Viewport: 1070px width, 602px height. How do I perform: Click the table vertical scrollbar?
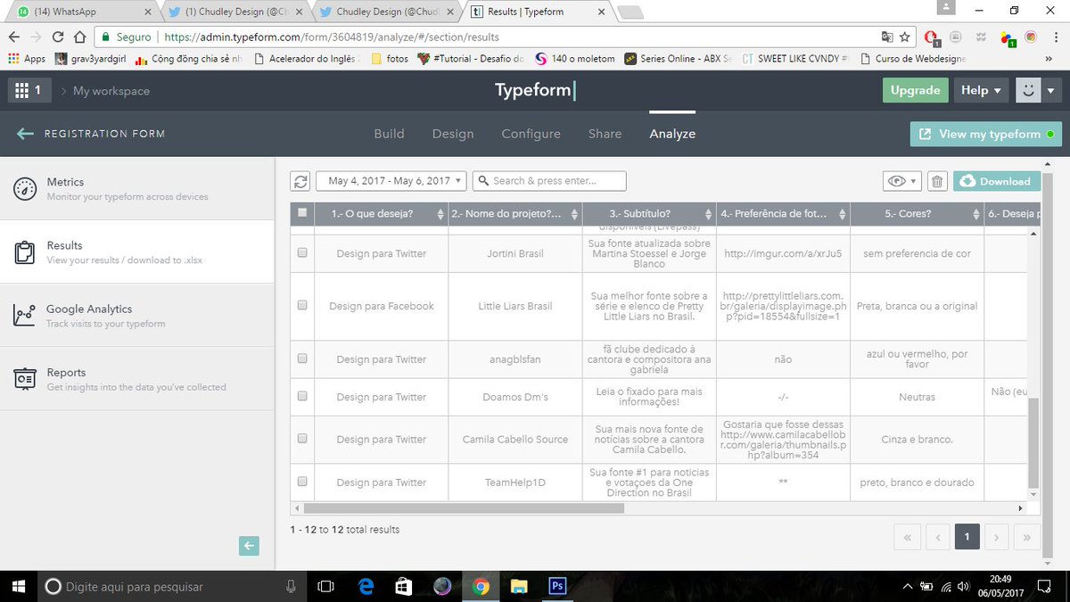click(x=1033, y=443)
